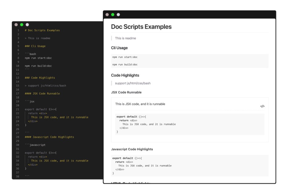
Task: Click editor line 5 '### Cli Usage'
Action: 35,46
